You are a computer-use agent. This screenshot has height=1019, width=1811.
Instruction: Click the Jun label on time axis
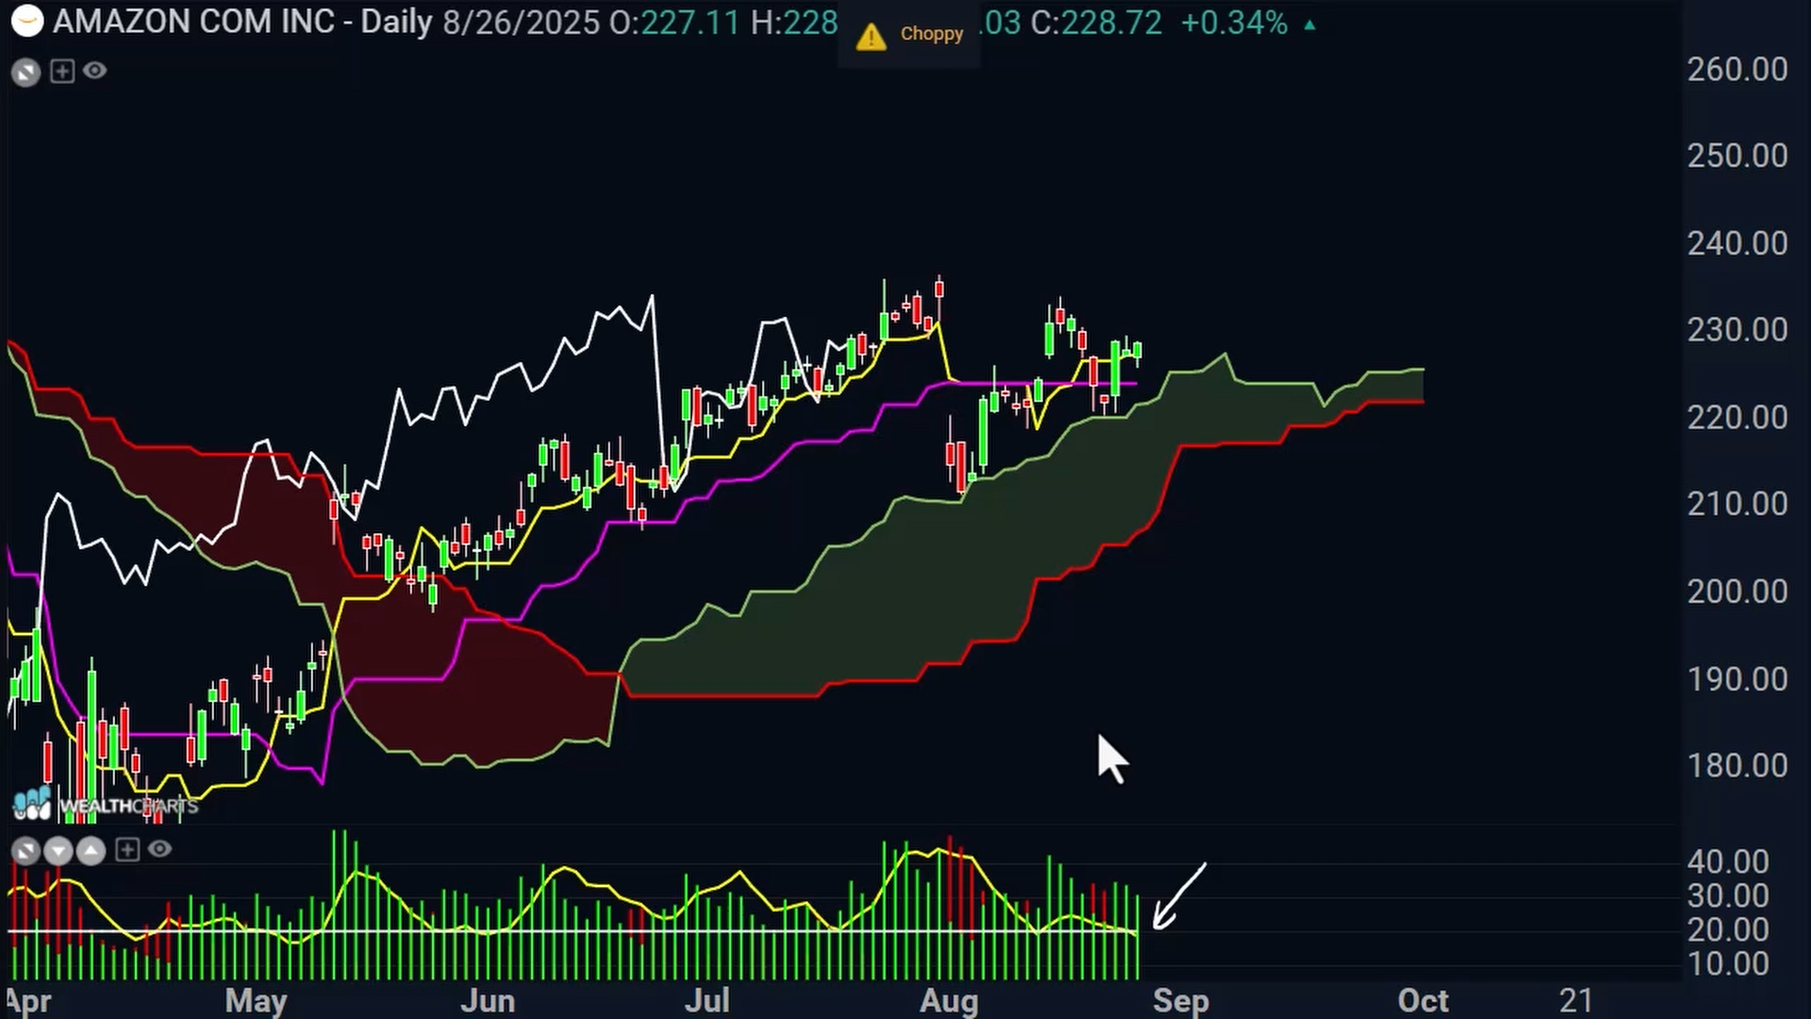(488, 1001)
